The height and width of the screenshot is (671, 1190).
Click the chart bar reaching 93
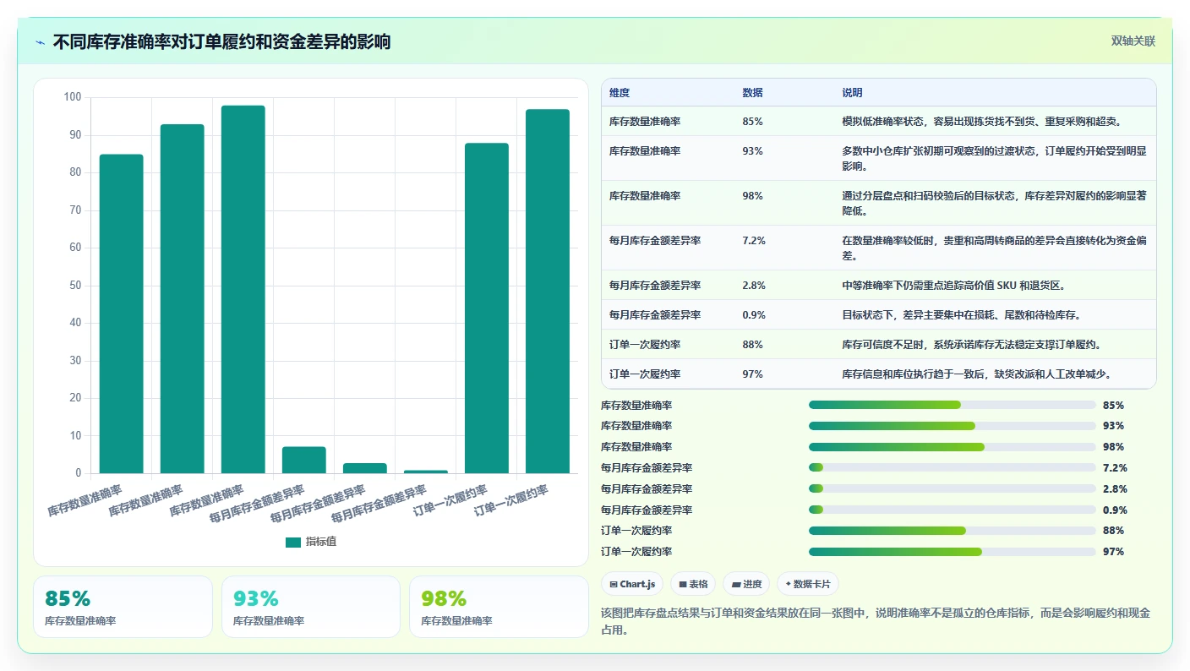click(x=183, y=298)
